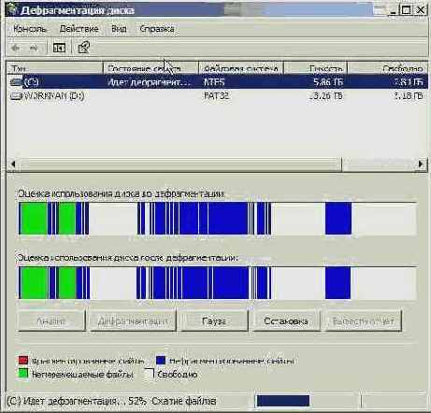Viewport: 431px width, 413px height.
Task: Open the Вид menu
Action: pyautogui.click(x=119, y=29)
